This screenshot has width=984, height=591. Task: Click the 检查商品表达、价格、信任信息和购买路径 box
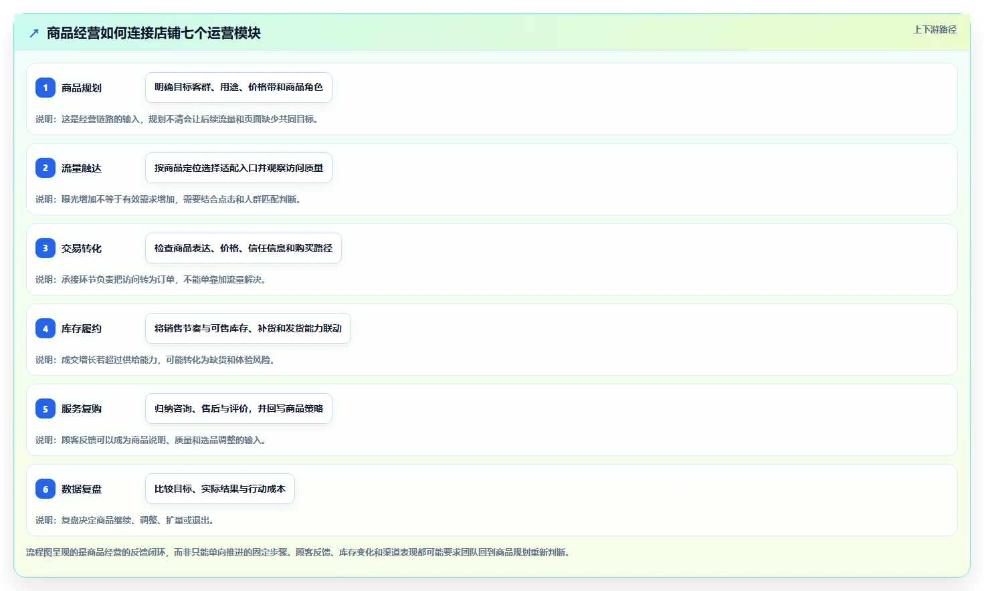(243, 248)
